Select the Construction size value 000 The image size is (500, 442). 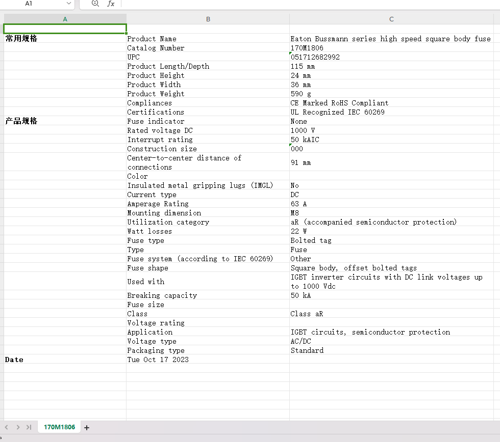[x=392, y=149]
